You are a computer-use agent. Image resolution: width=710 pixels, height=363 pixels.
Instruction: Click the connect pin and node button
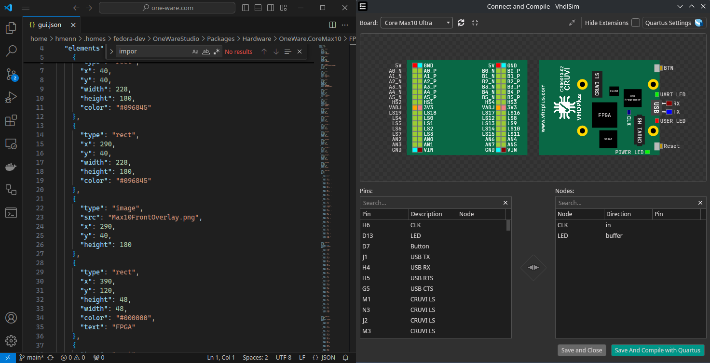(x=533, y=267)
